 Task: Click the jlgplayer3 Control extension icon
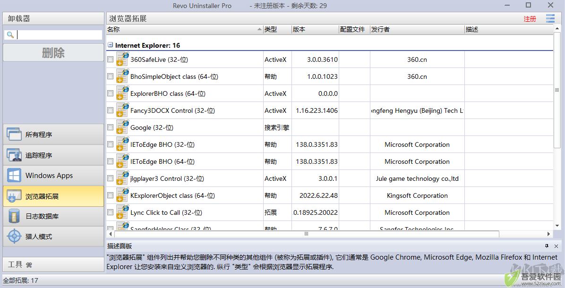122,178
